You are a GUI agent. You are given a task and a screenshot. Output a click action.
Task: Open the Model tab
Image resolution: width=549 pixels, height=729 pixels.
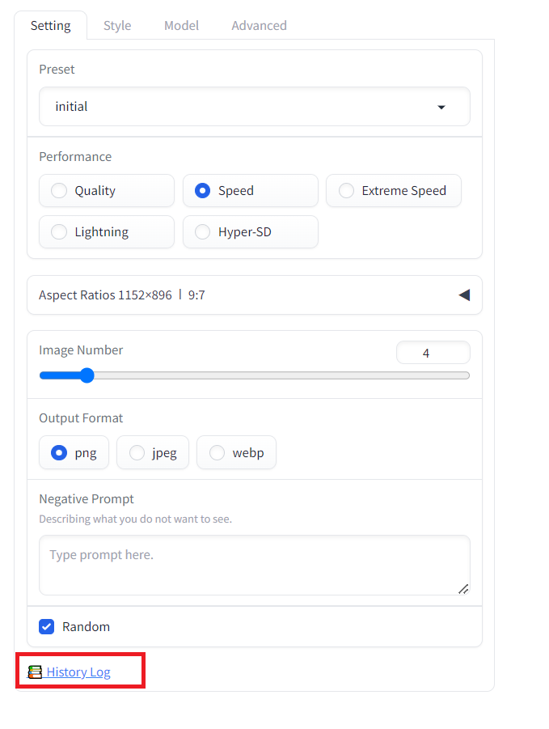[181, 26]
